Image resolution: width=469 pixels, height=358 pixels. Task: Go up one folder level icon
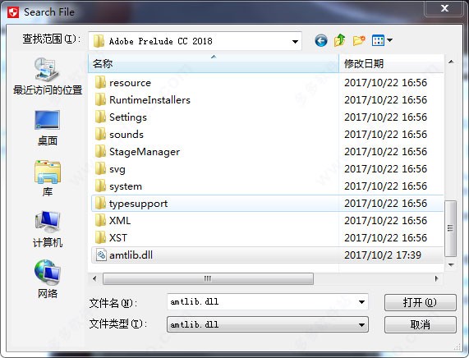point(340,40)
